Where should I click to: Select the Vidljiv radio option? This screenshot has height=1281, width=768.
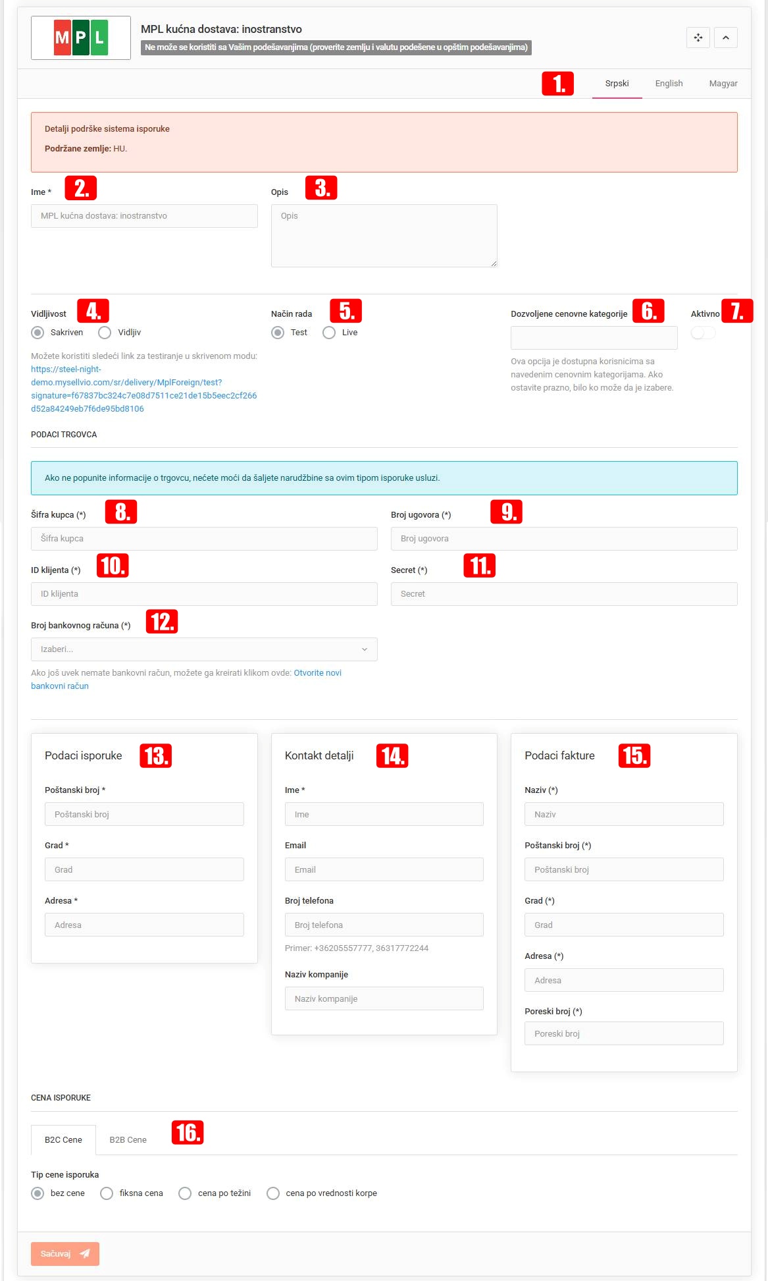tap(105, 333)
